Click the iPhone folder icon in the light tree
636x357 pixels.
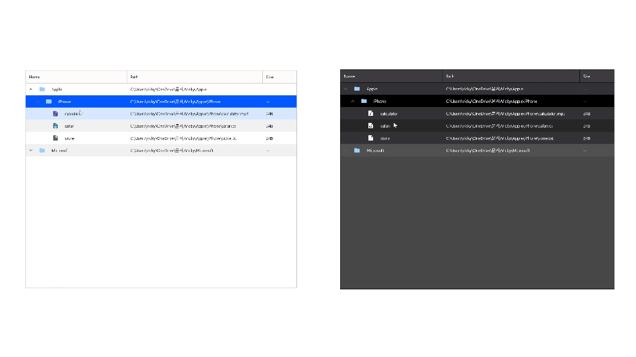pyautogui.click(x=49, y=102)
